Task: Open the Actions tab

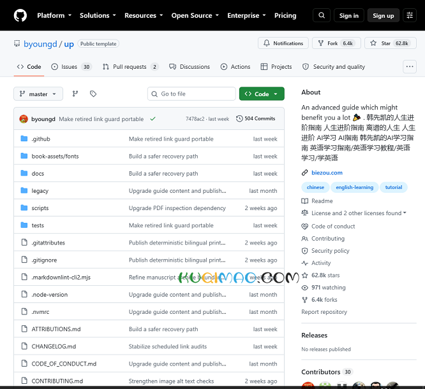Action: click(x=235, y=66)
